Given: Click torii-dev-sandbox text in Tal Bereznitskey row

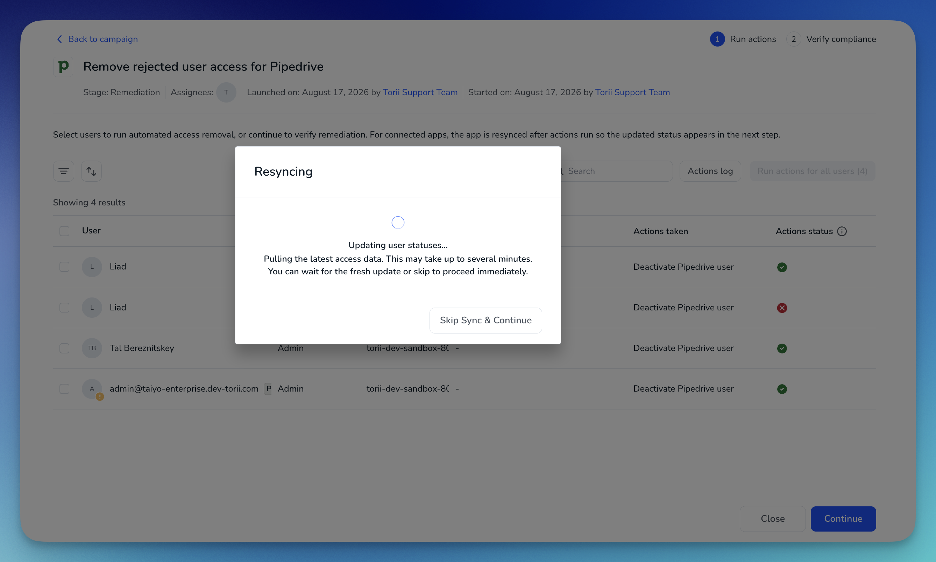Looking at the screenshot, I should click(407, 348).
